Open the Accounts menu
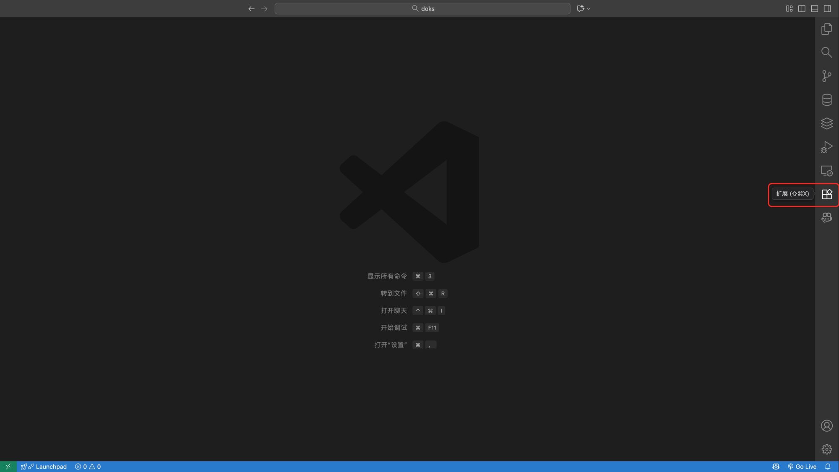 (826, 426)
